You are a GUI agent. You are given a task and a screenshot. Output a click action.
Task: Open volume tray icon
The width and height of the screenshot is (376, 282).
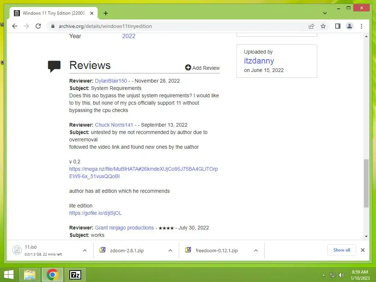[x=341, y=275]
